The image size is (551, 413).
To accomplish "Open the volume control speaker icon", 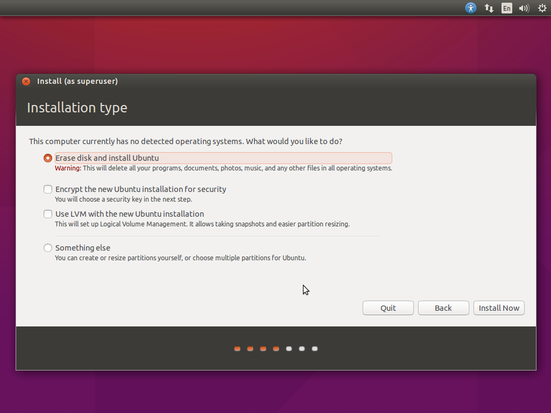I will click(524, 8).
